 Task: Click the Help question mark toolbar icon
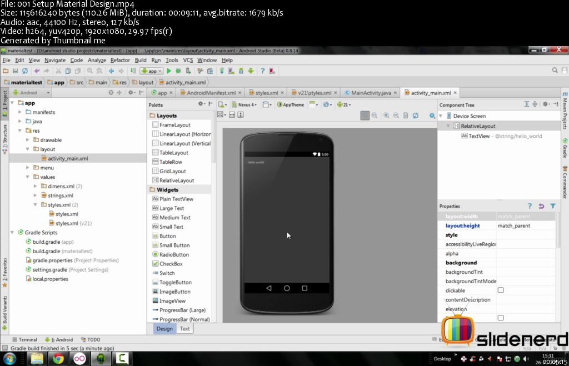262,71
